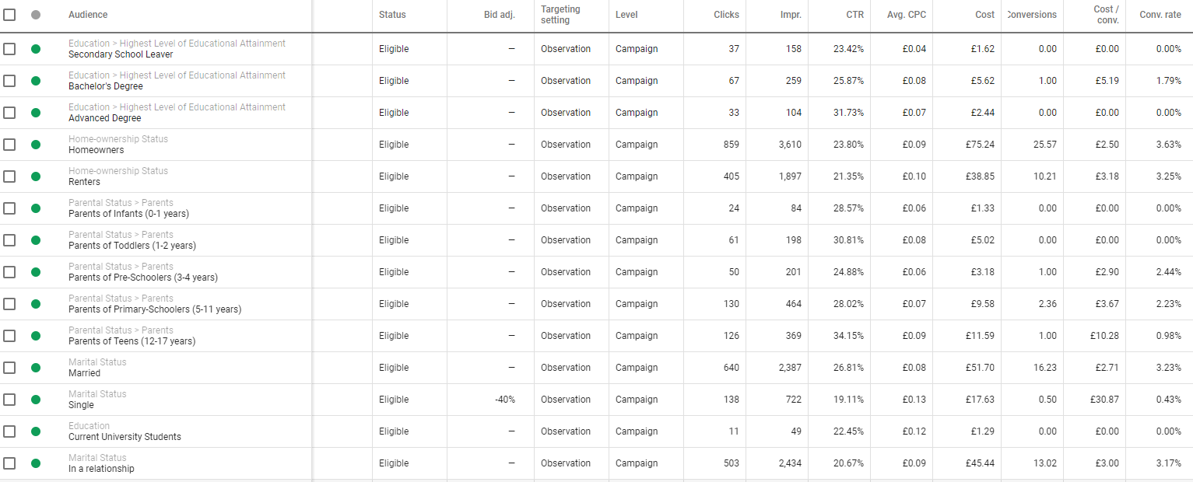Check the box for In a relationship row

pos(9,463)
